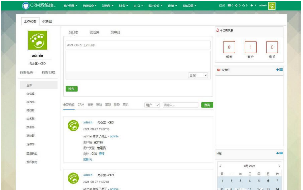This screenshot has width=303, height=190.
Task: Open the 客户 count box showing 1
Action: 251,47
